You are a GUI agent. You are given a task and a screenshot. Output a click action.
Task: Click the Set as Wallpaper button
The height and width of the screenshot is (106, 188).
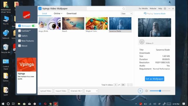(155, 79)
